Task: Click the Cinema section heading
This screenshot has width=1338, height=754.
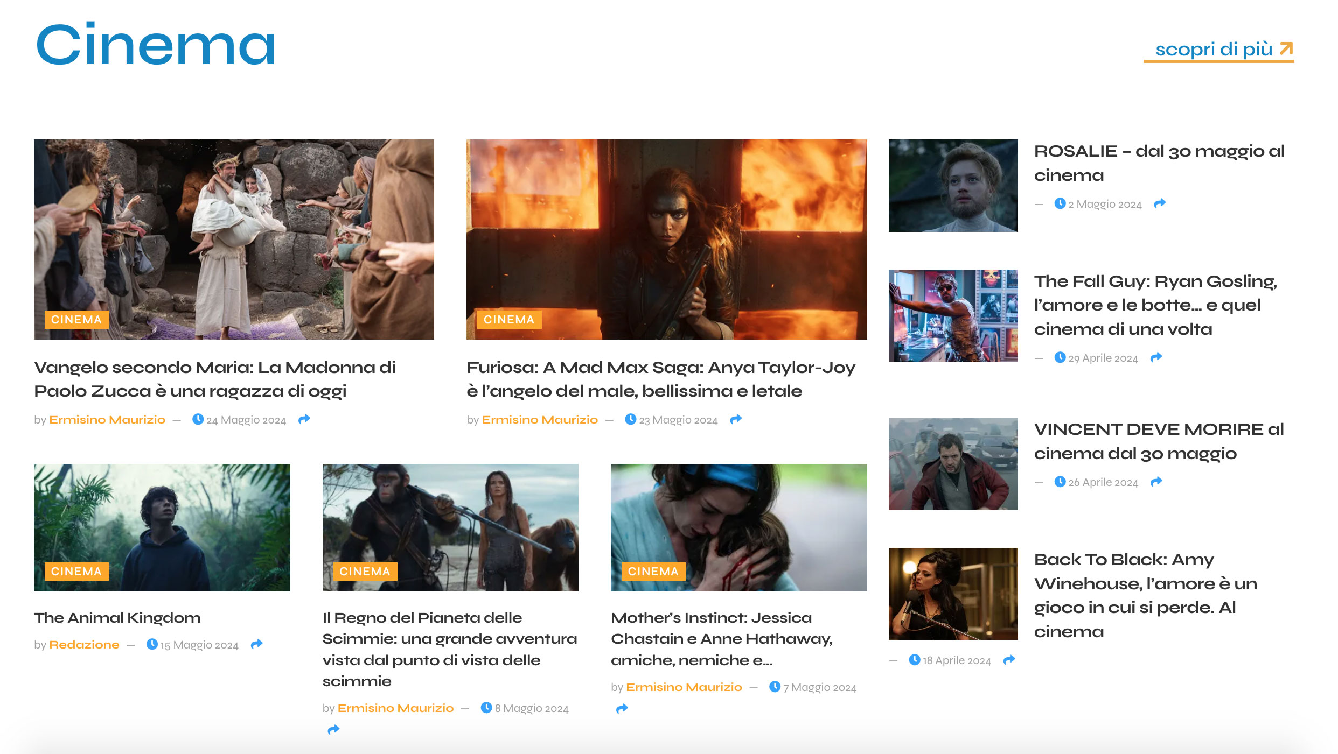Action: tap(155, 46)
